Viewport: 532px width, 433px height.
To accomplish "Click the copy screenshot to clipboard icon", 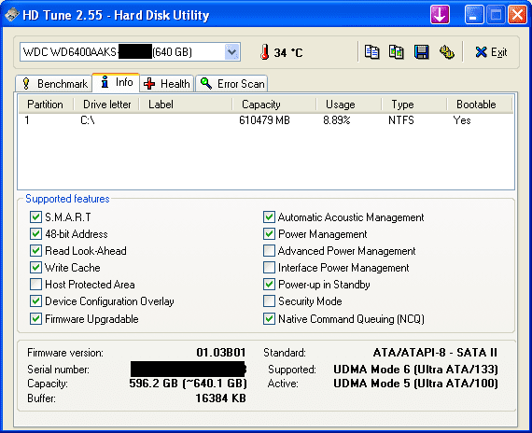I will click(397, 52).
